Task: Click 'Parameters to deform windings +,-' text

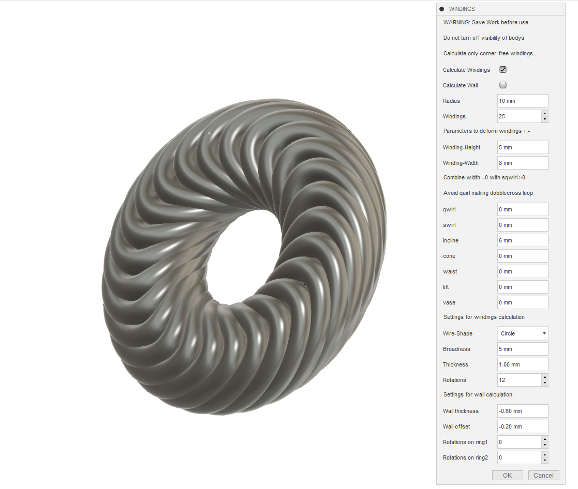Action: (486, 131)
